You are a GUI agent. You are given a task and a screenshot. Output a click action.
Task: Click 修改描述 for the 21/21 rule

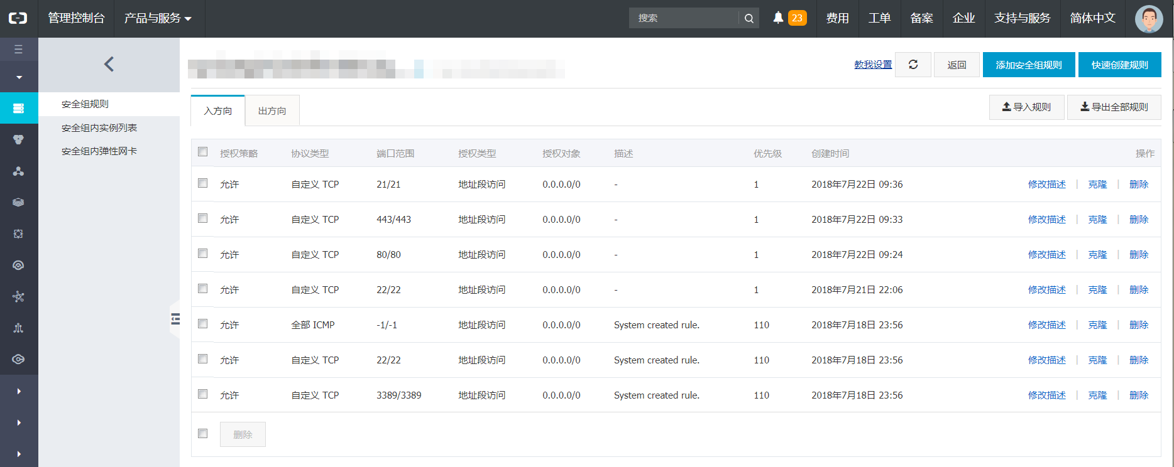click(1047, 184)
